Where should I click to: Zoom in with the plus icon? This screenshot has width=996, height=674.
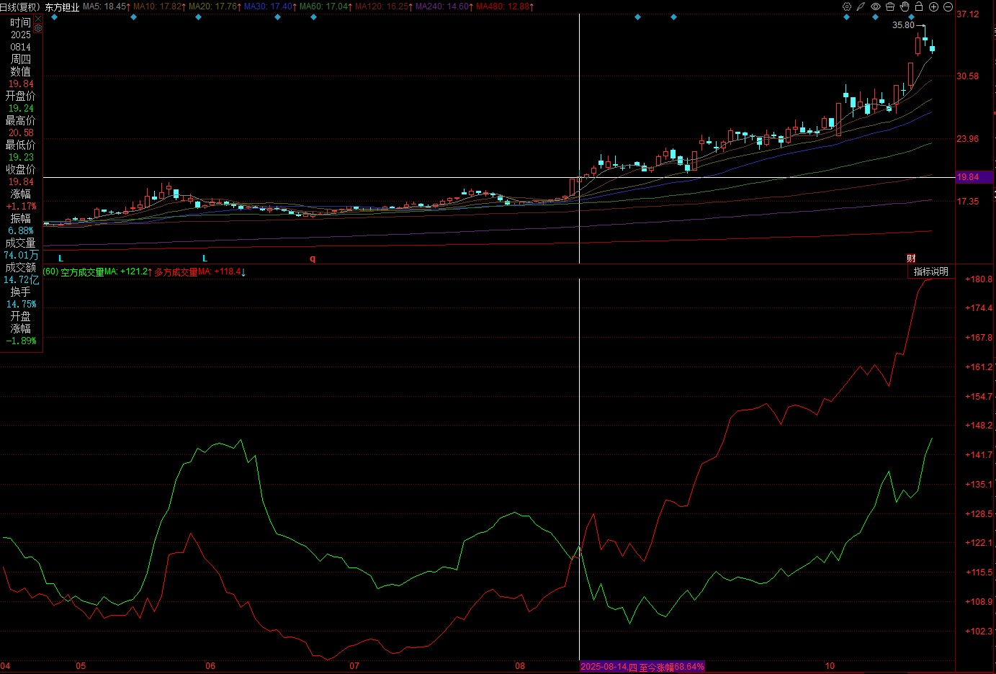pos(934,6)
